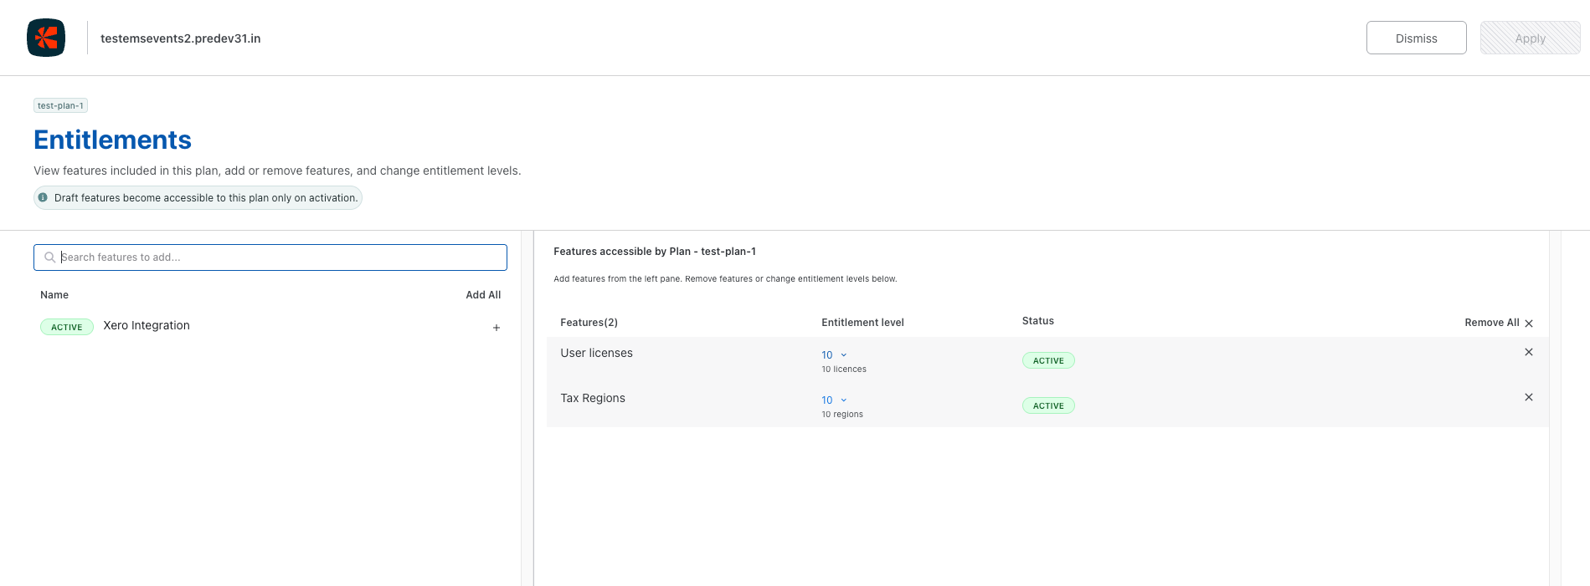
Task: Remove User licenses feature with X icon
Action: click(1528, 352)
